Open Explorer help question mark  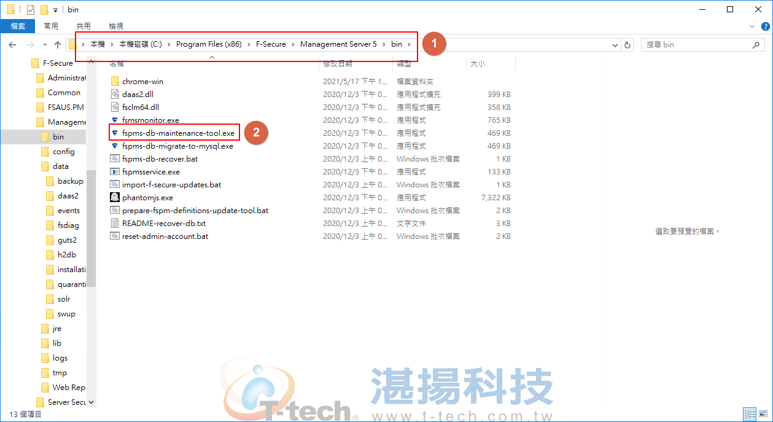(765, 26)
